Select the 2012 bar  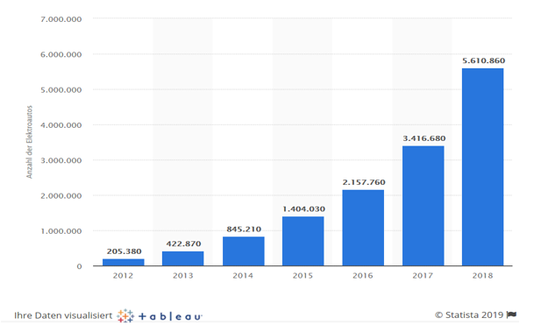click(123, 263)
